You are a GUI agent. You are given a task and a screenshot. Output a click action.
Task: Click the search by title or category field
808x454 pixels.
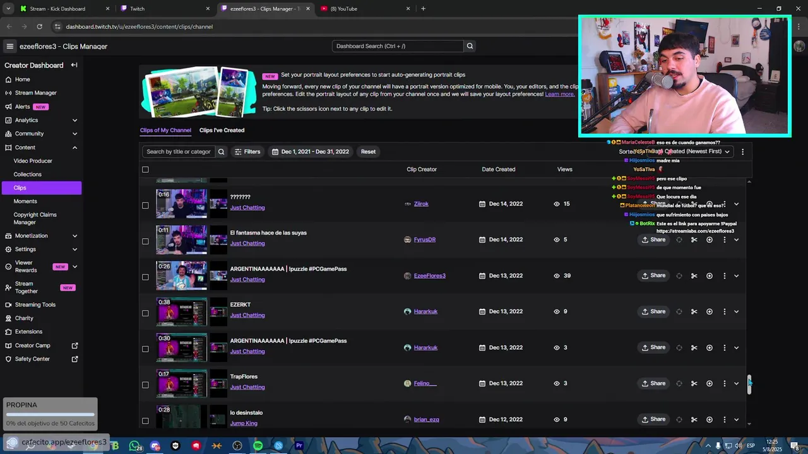[179, 151]
